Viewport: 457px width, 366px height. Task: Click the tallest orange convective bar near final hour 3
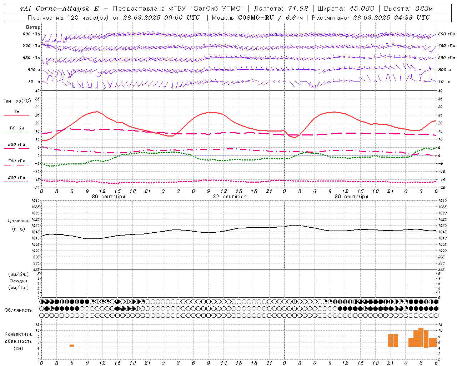pos(421,337)
